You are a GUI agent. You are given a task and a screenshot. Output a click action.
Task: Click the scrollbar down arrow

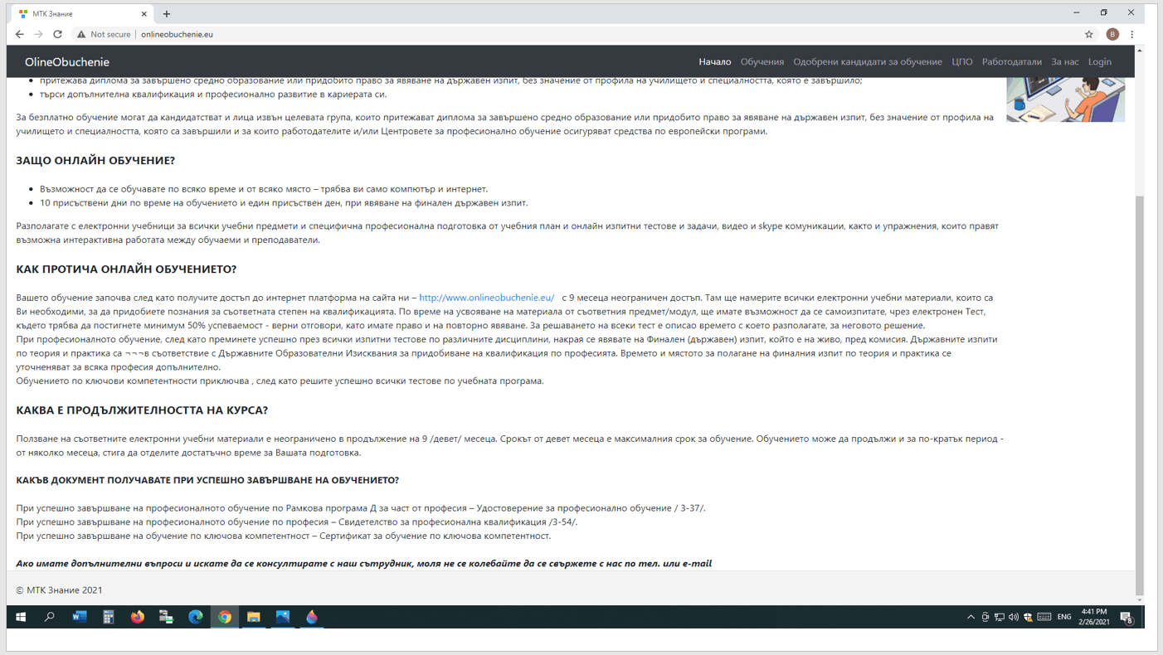pyautogui.click(x=1140, y=599)
